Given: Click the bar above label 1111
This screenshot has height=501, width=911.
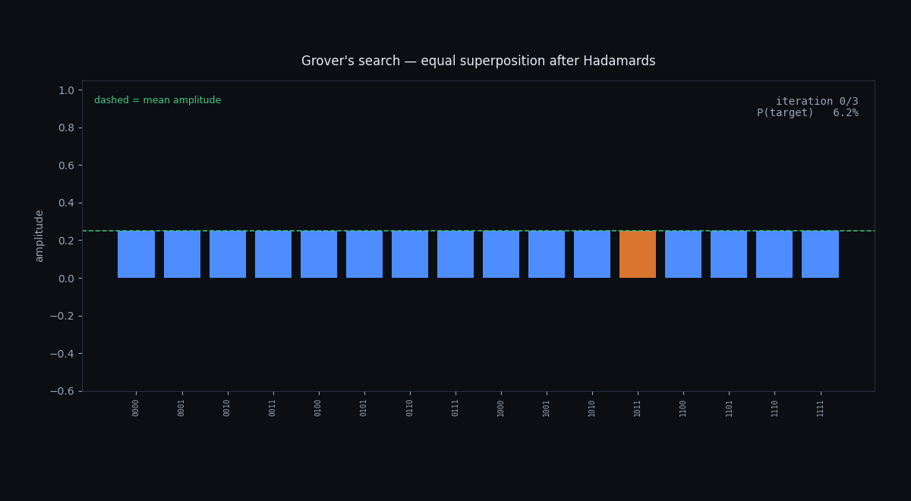Looking at the screenshot, I should pos(820,254).
